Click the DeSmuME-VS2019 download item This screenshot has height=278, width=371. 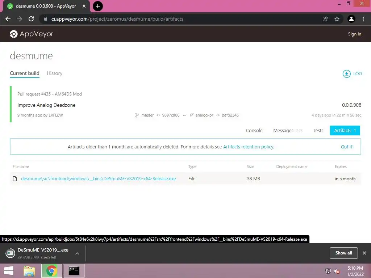[43, 253]
